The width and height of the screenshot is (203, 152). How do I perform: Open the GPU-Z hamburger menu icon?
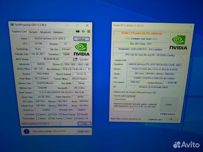tap(89, 32)
